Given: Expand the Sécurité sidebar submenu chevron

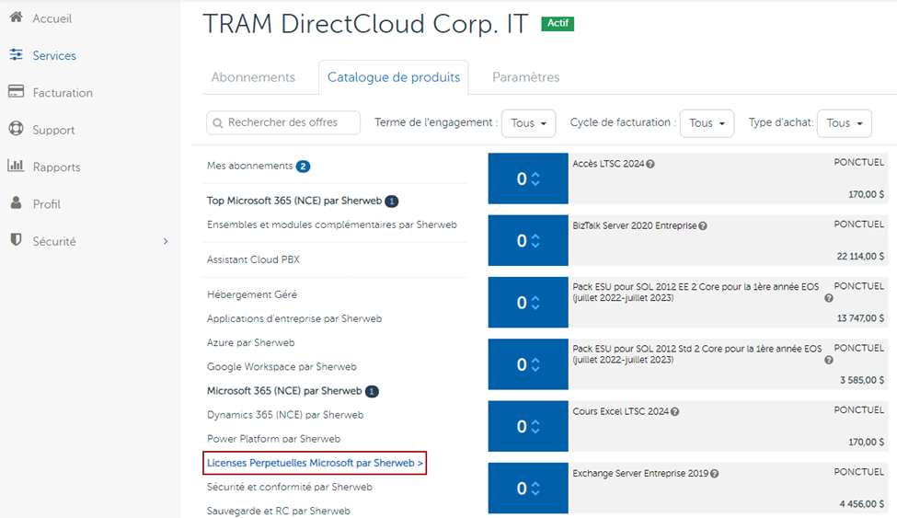Looking at the screenshot, I should [x=166, y=242].
